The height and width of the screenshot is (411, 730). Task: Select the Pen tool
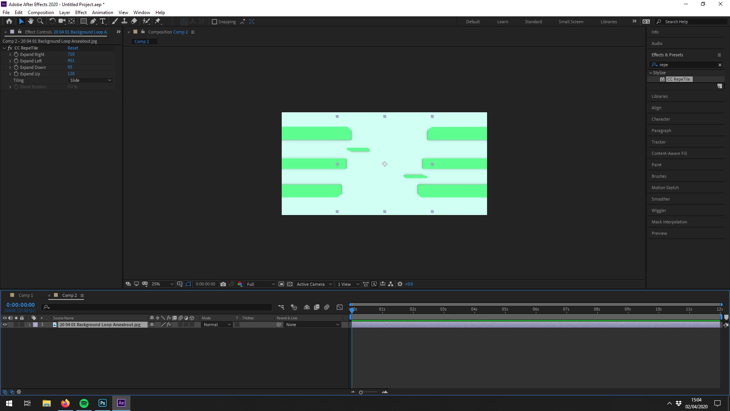click(93, 21)
